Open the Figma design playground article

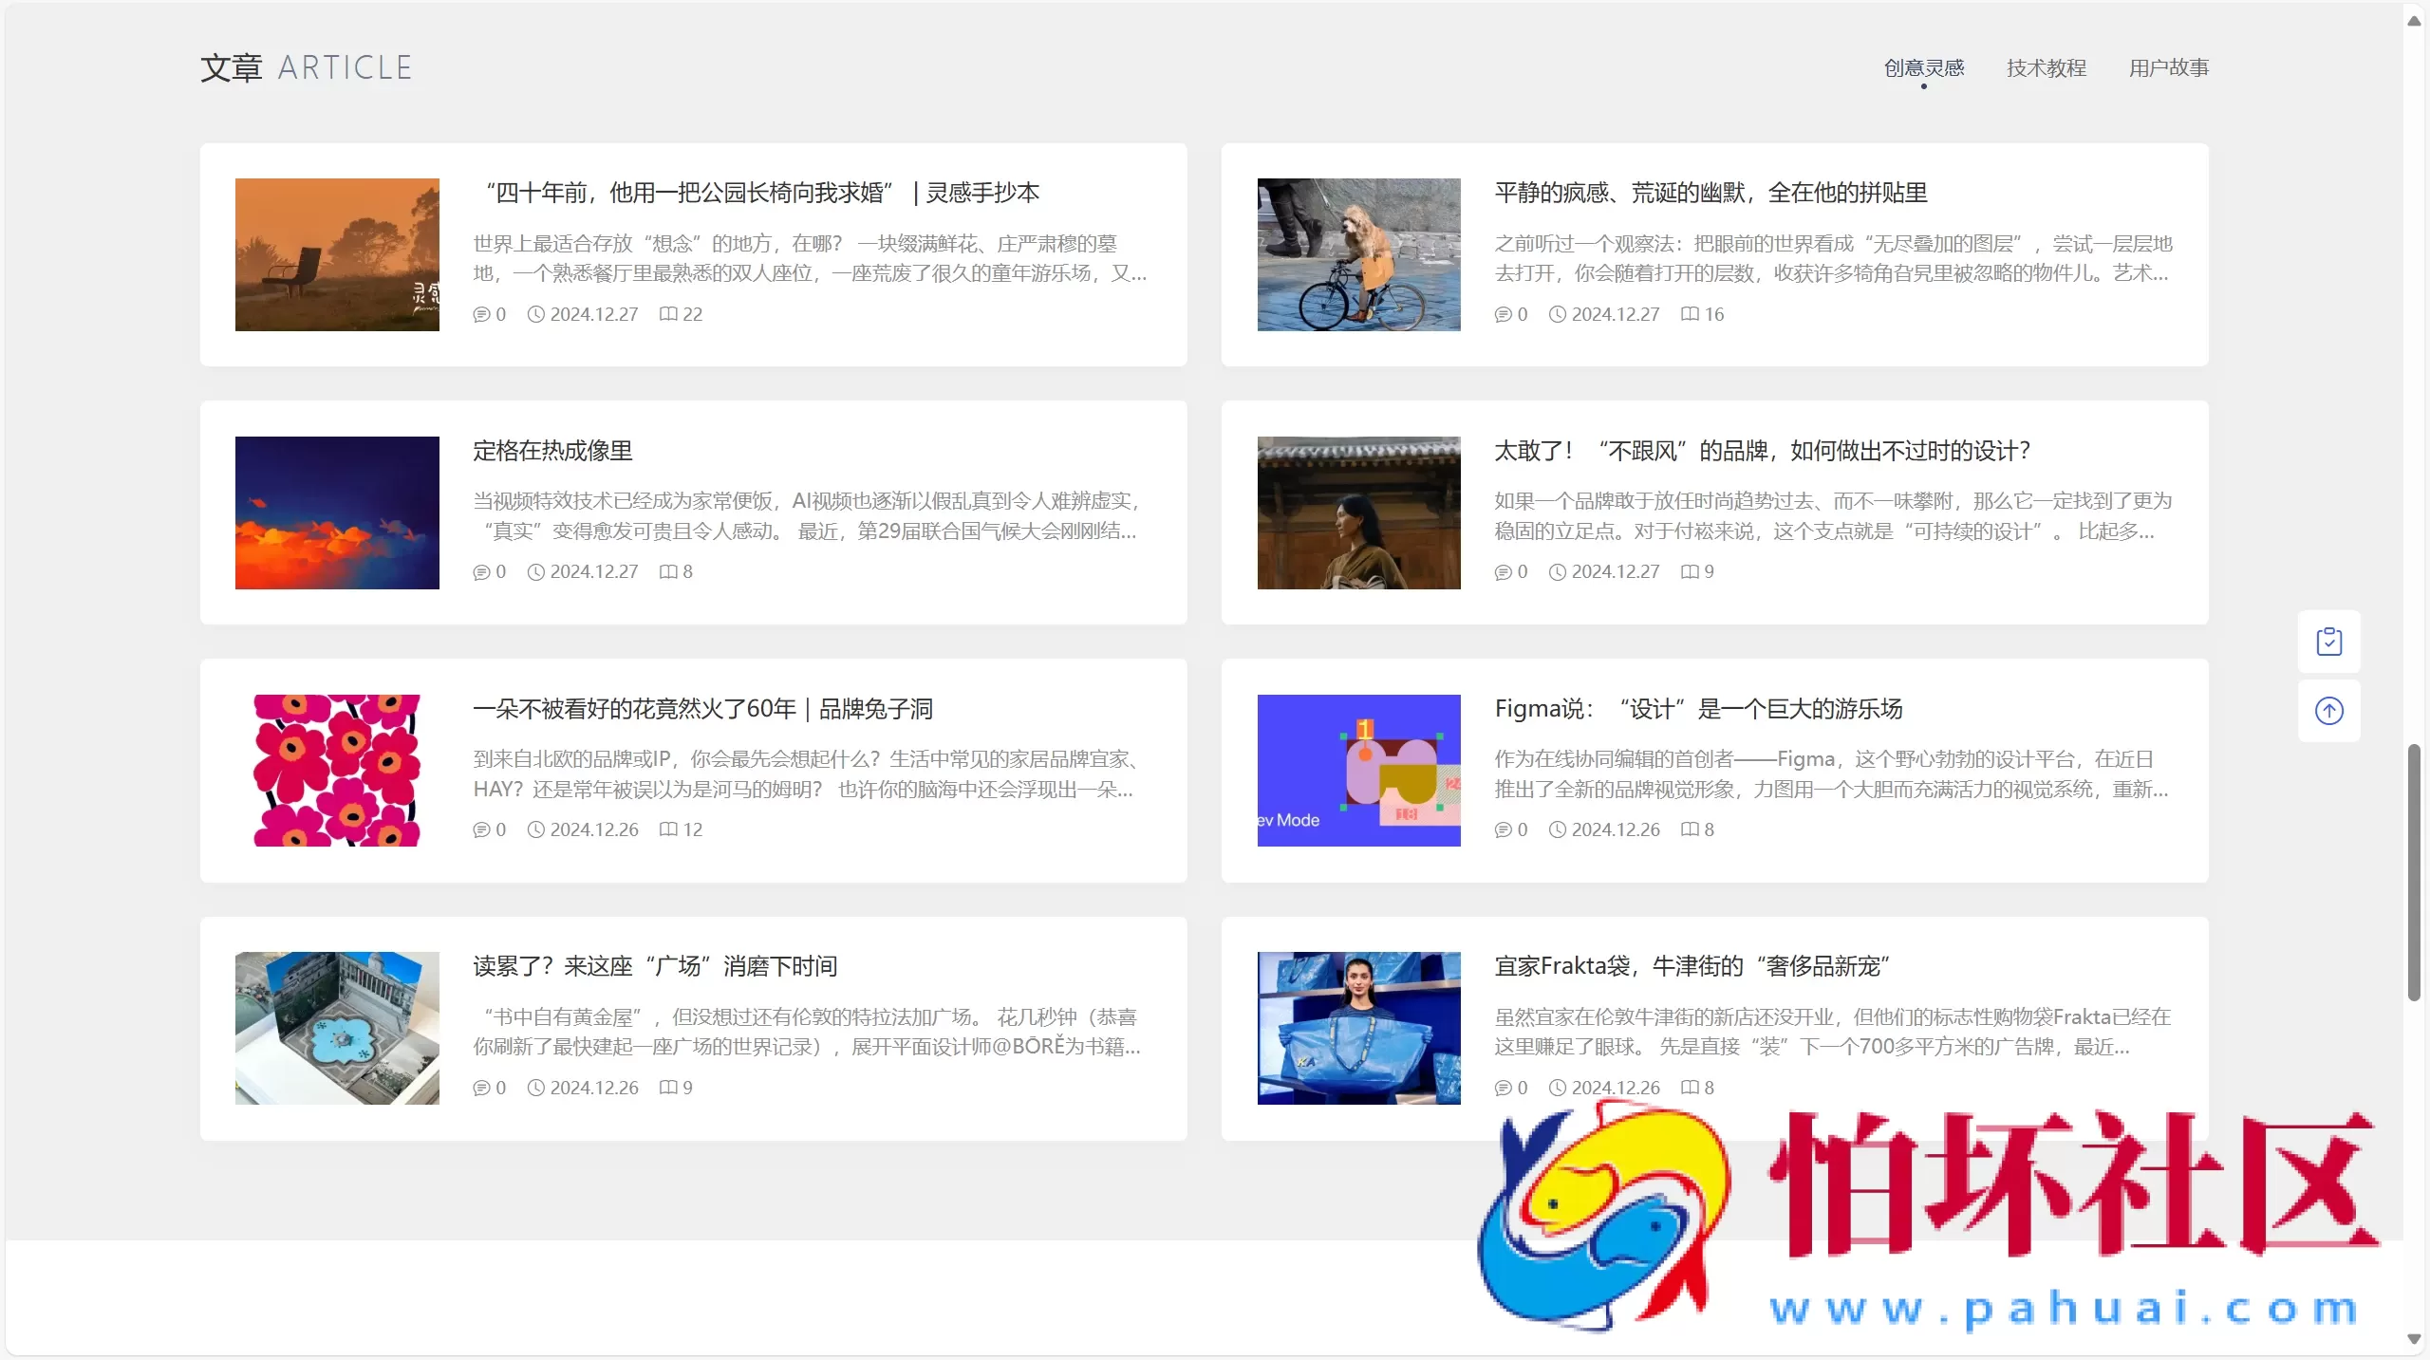point(1698,708)
